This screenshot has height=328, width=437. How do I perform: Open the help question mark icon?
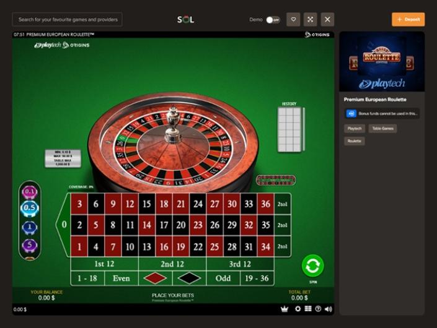[x=318, y=309]
